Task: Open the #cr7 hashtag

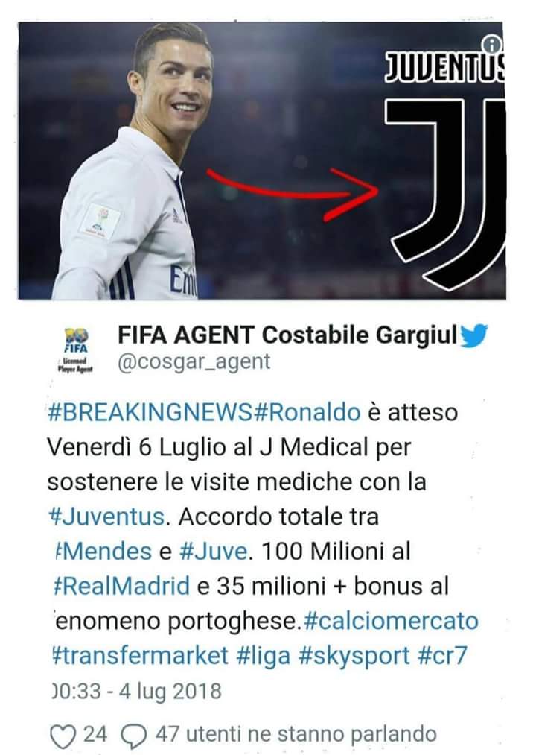Action: point(443,655)
